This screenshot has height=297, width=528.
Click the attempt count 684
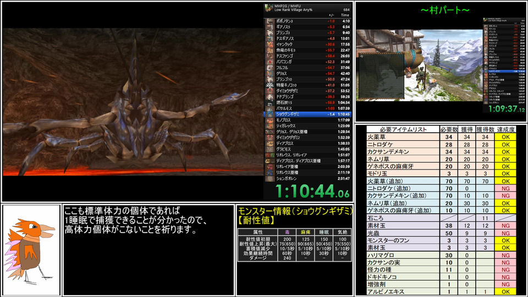346,10
